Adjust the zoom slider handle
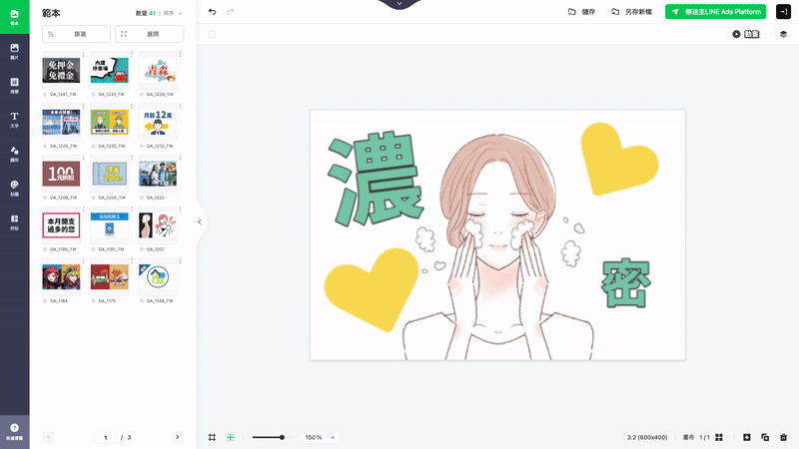The image size is (799, 449). [282, 437]
